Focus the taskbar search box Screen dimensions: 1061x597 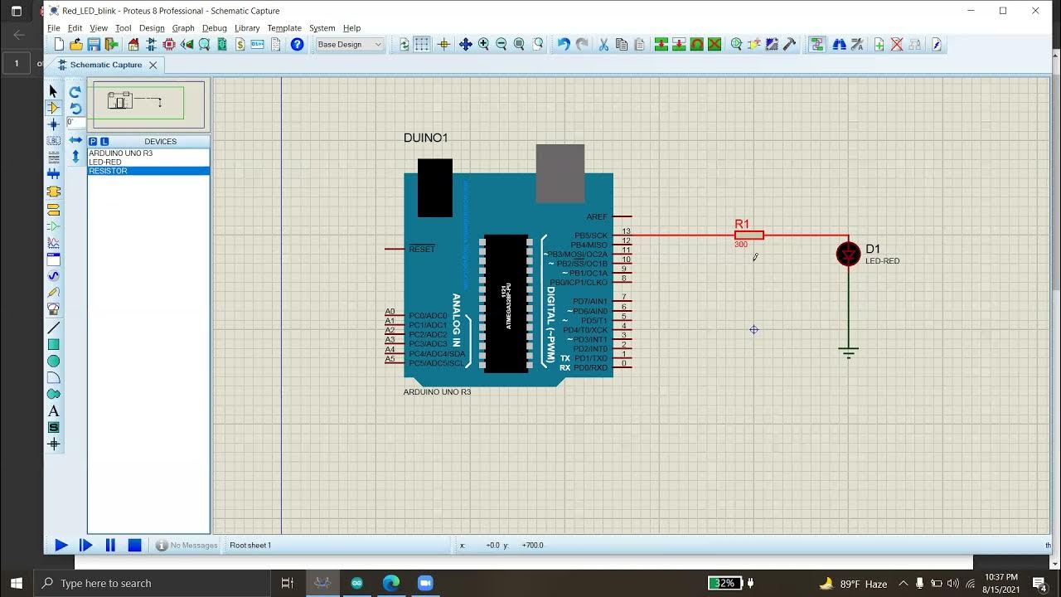[x=152, y=583]
